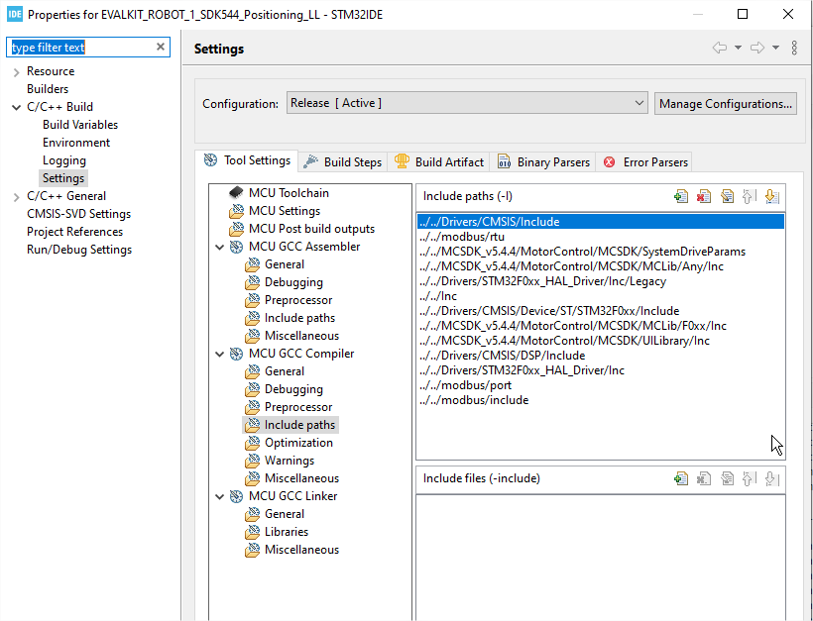Open the Settings view menu (three dots)

(x=794, y=49)
